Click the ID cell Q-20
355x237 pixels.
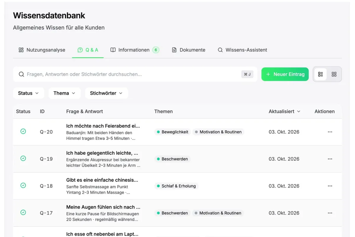click(46, 132)
